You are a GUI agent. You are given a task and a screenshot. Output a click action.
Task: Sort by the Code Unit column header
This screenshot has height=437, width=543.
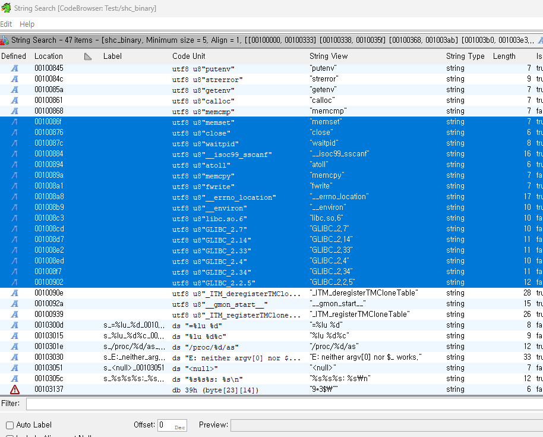point(189,56)
